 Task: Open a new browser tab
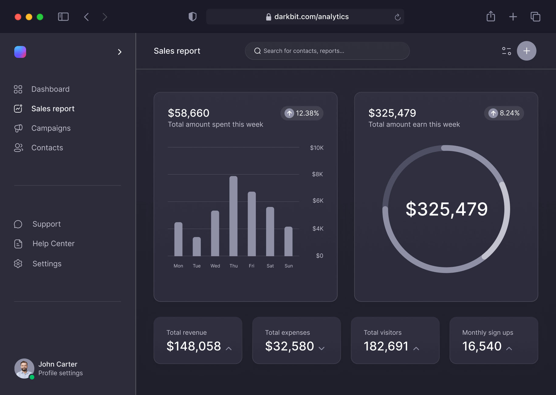coord(513,17)
